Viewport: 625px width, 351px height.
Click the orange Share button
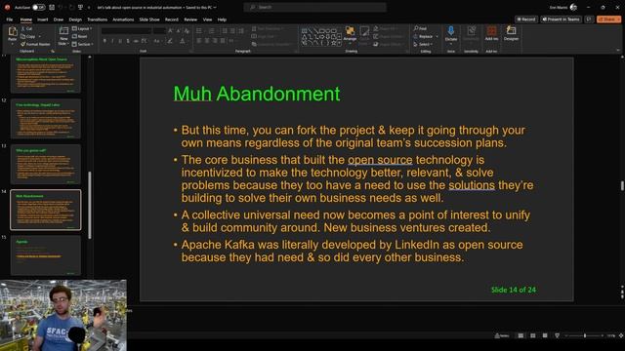tap(608, 19)
